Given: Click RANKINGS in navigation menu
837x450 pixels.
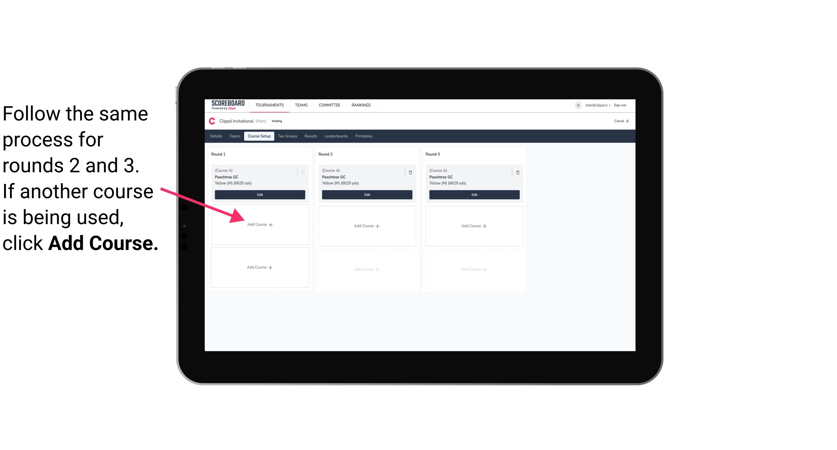Looking at the screenshot, I should [x=361, y=105].
